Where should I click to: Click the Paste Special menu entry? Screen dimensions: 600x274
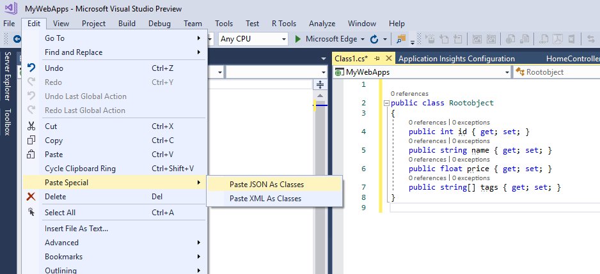(x=114, y=183)
